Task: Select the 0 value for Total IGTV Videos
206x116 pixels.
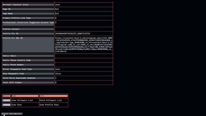Action: point(56,82)
